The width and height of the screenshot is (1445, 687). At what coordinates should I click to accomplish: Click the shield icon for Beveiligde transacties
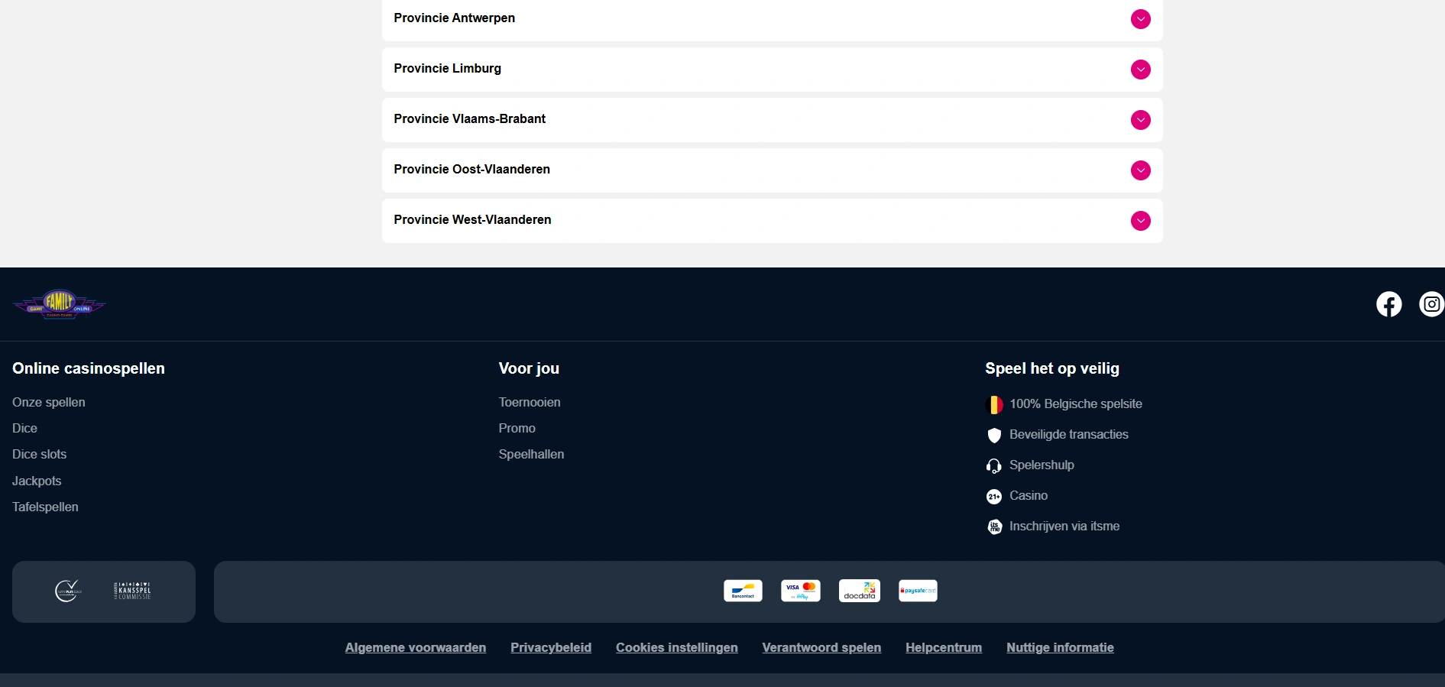pos(994,435)
